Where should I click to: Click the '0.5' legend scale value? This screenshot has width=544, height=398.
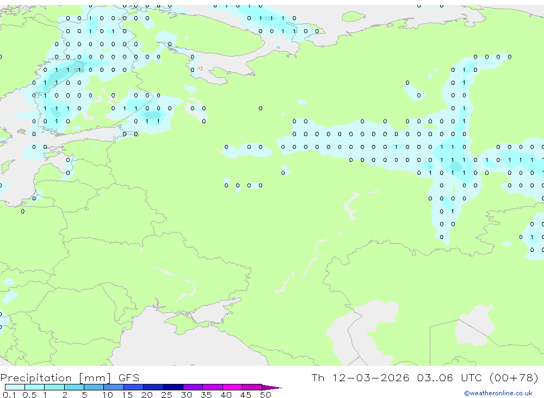(x=29, y=395)
